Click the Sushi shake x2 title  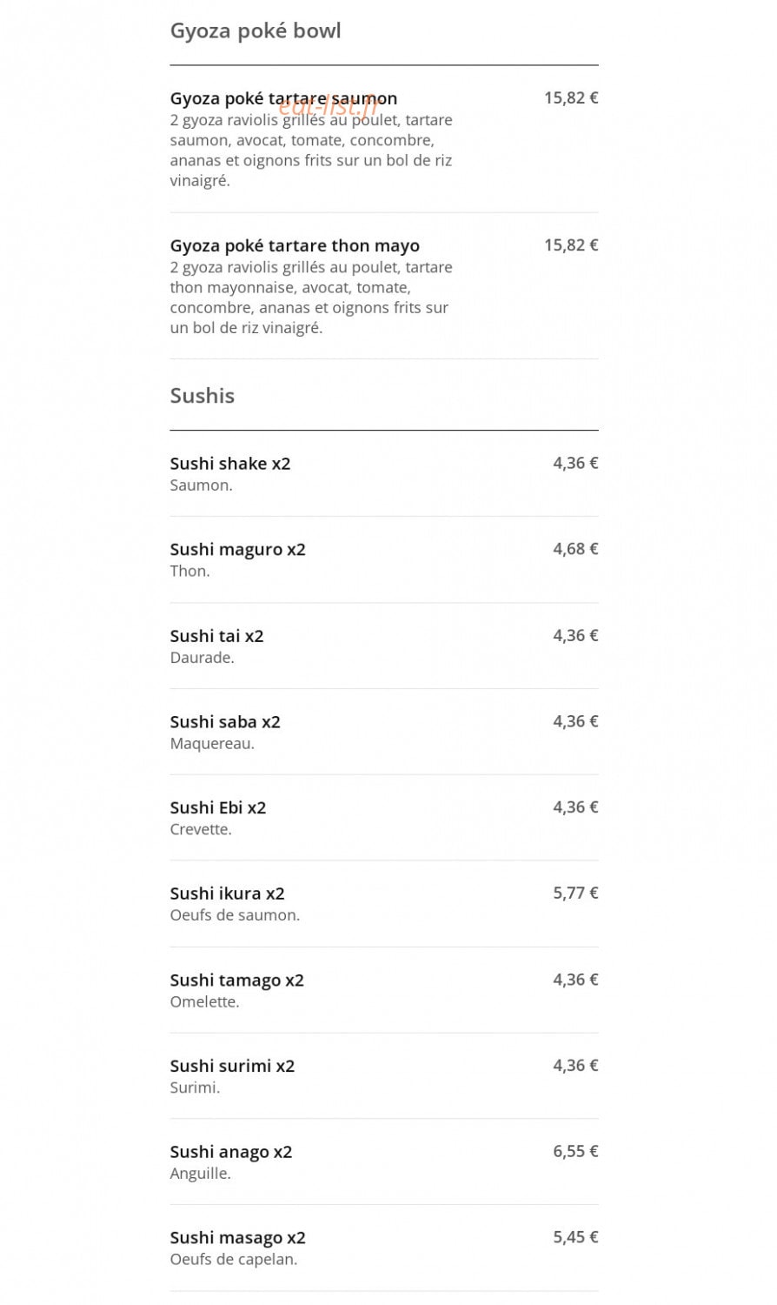[x=230, y=464]
